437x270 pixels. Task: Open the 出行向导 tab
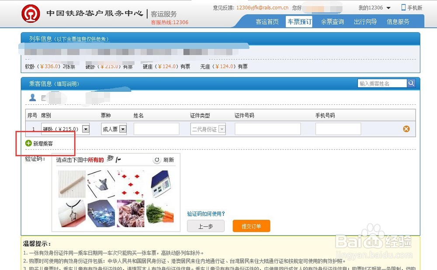click(365, 22)
